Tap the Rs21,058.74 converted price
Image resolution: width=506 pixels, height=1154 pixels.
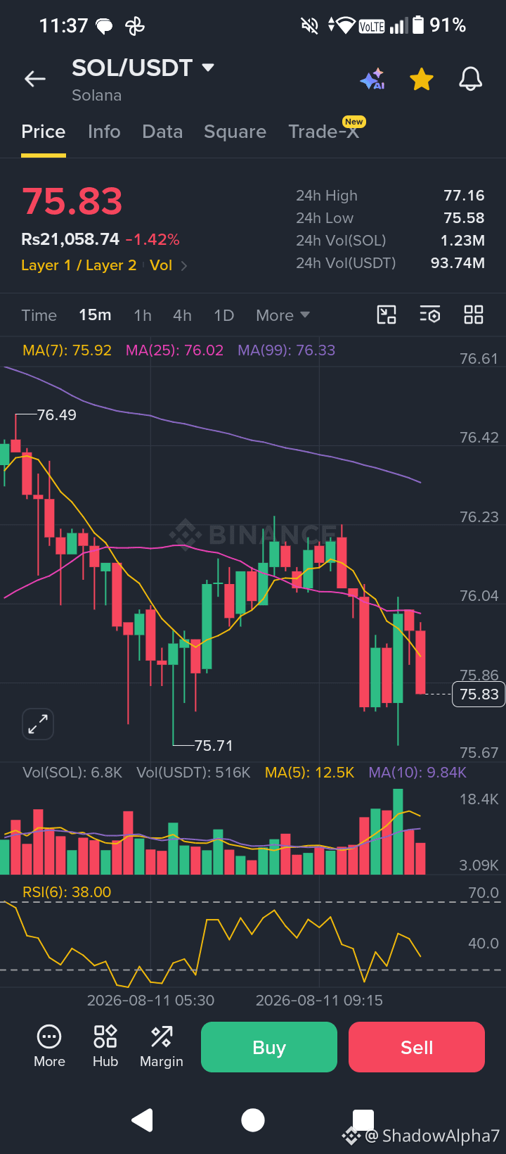click(x=70, y=239)
